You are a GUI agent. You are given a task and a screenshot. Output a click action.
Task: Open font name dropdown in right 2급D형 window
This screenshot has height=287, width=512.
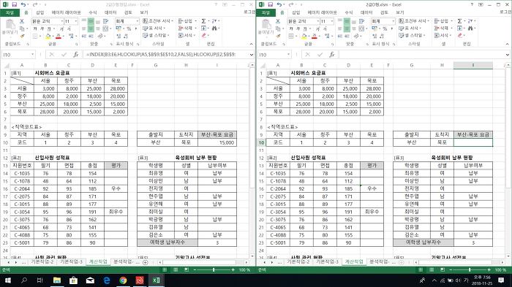pyautogui.click(x=318, y=21)
